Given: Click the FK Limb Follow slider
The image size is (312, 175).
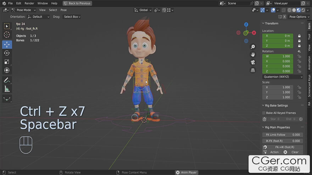Looking at the screenshot, I should click(x=283, y=135).
